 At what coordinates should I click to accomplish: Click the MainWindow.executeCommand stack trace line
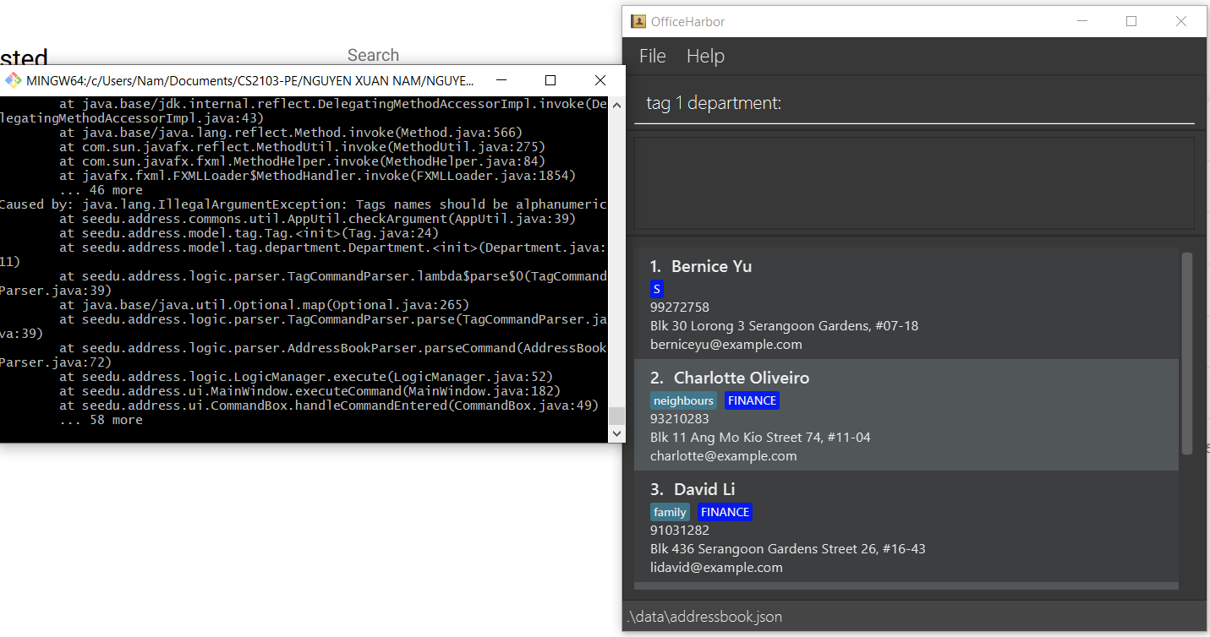coord(309,391)
